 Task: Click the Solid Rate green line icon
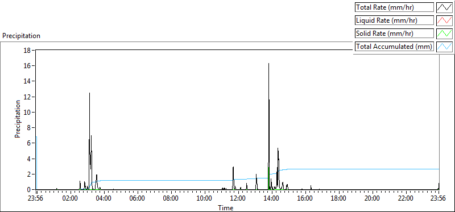(x=444, y=34)
